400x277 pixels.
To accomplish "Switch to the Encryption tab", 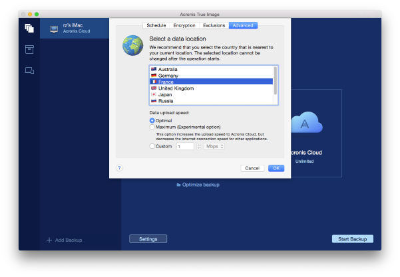I will point(184,25).
